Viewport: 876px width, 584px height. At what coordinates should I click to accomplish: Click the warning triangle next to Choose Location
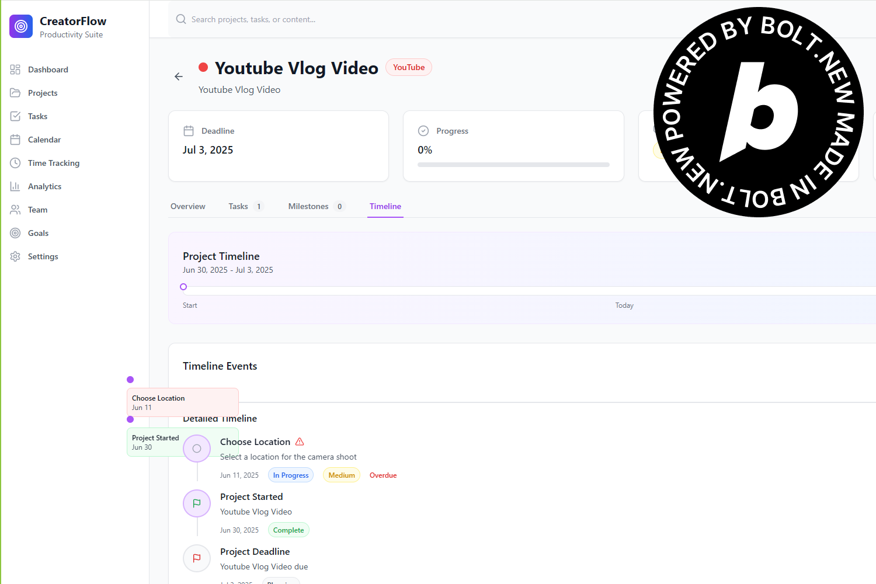tap(300, 442)
